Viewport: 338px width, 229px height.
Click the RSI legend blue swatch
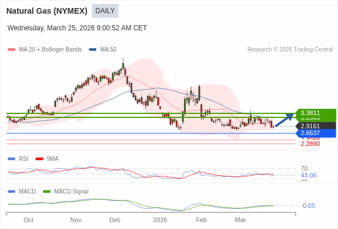11,159
